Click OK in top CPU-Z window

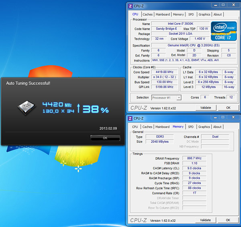(228, 108)
